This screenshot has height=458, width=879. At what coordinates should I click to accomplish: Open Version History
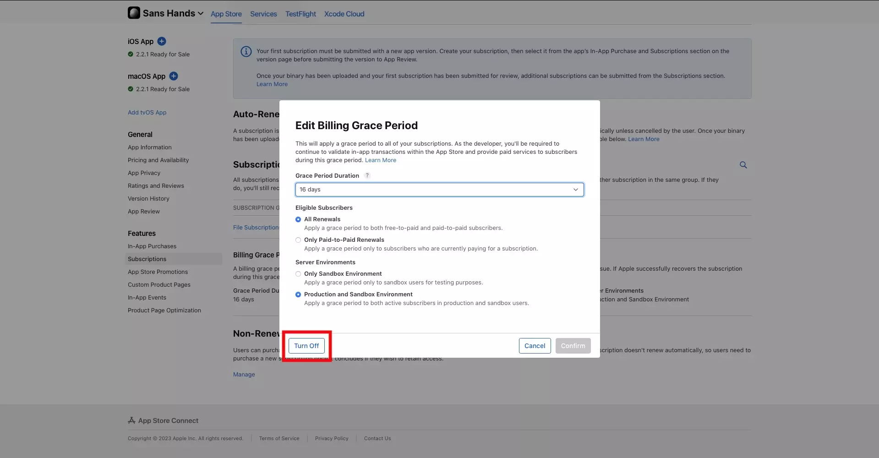tap(148, 199)
